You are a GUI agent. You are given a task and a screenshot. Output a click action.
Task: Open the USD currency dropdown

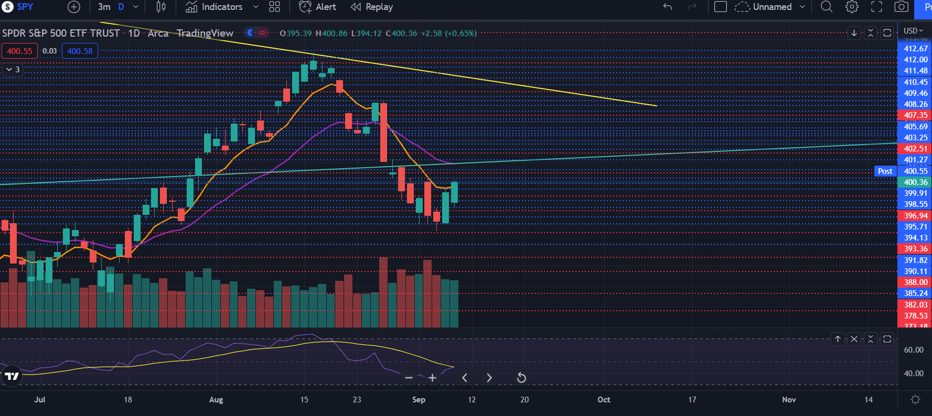tap(913, 30)
